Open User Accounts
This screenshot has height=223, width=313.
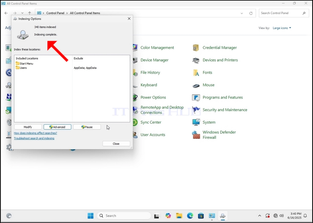point(153,135)
